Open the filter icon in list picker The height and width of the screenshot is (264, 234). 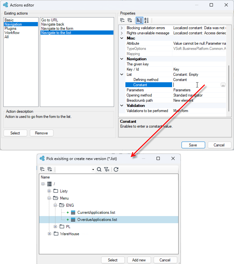[107, 169]
